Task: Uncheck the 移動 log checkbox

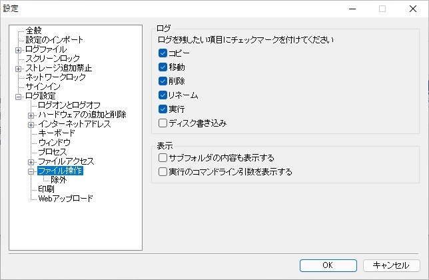Action: coord(163,67)
